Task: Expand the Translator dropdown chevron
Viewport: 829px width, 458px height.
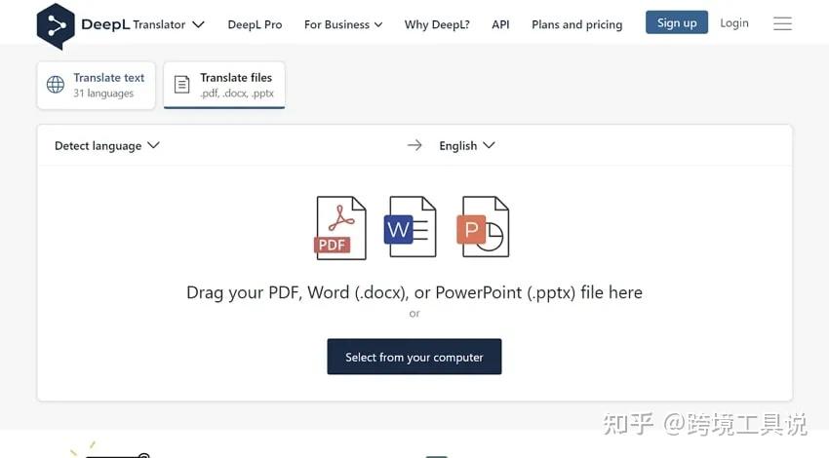Action: (x=198, y=24)
